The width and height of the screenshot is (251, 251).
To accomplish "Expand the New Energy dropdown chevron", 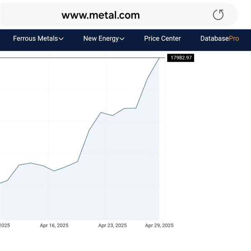I will click(122, 39).
